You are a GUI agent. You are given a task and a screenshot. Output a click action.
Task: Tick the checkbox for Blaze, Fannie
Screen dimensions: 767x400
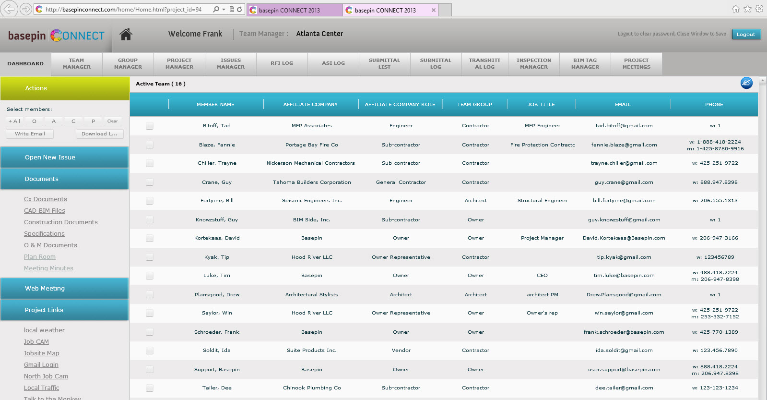click(x=150, y=145)
